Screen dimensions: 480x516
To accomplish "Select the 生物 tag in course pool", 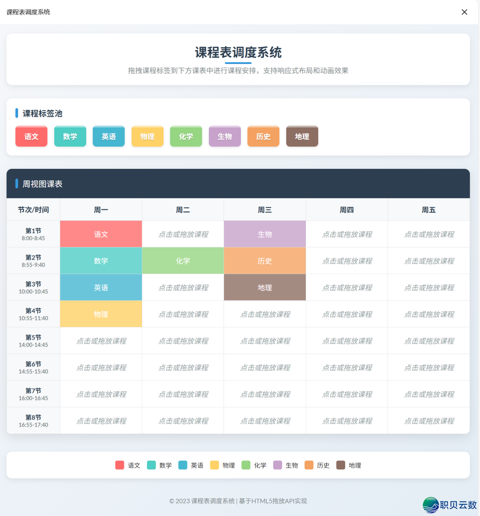I will coord(225,136).
